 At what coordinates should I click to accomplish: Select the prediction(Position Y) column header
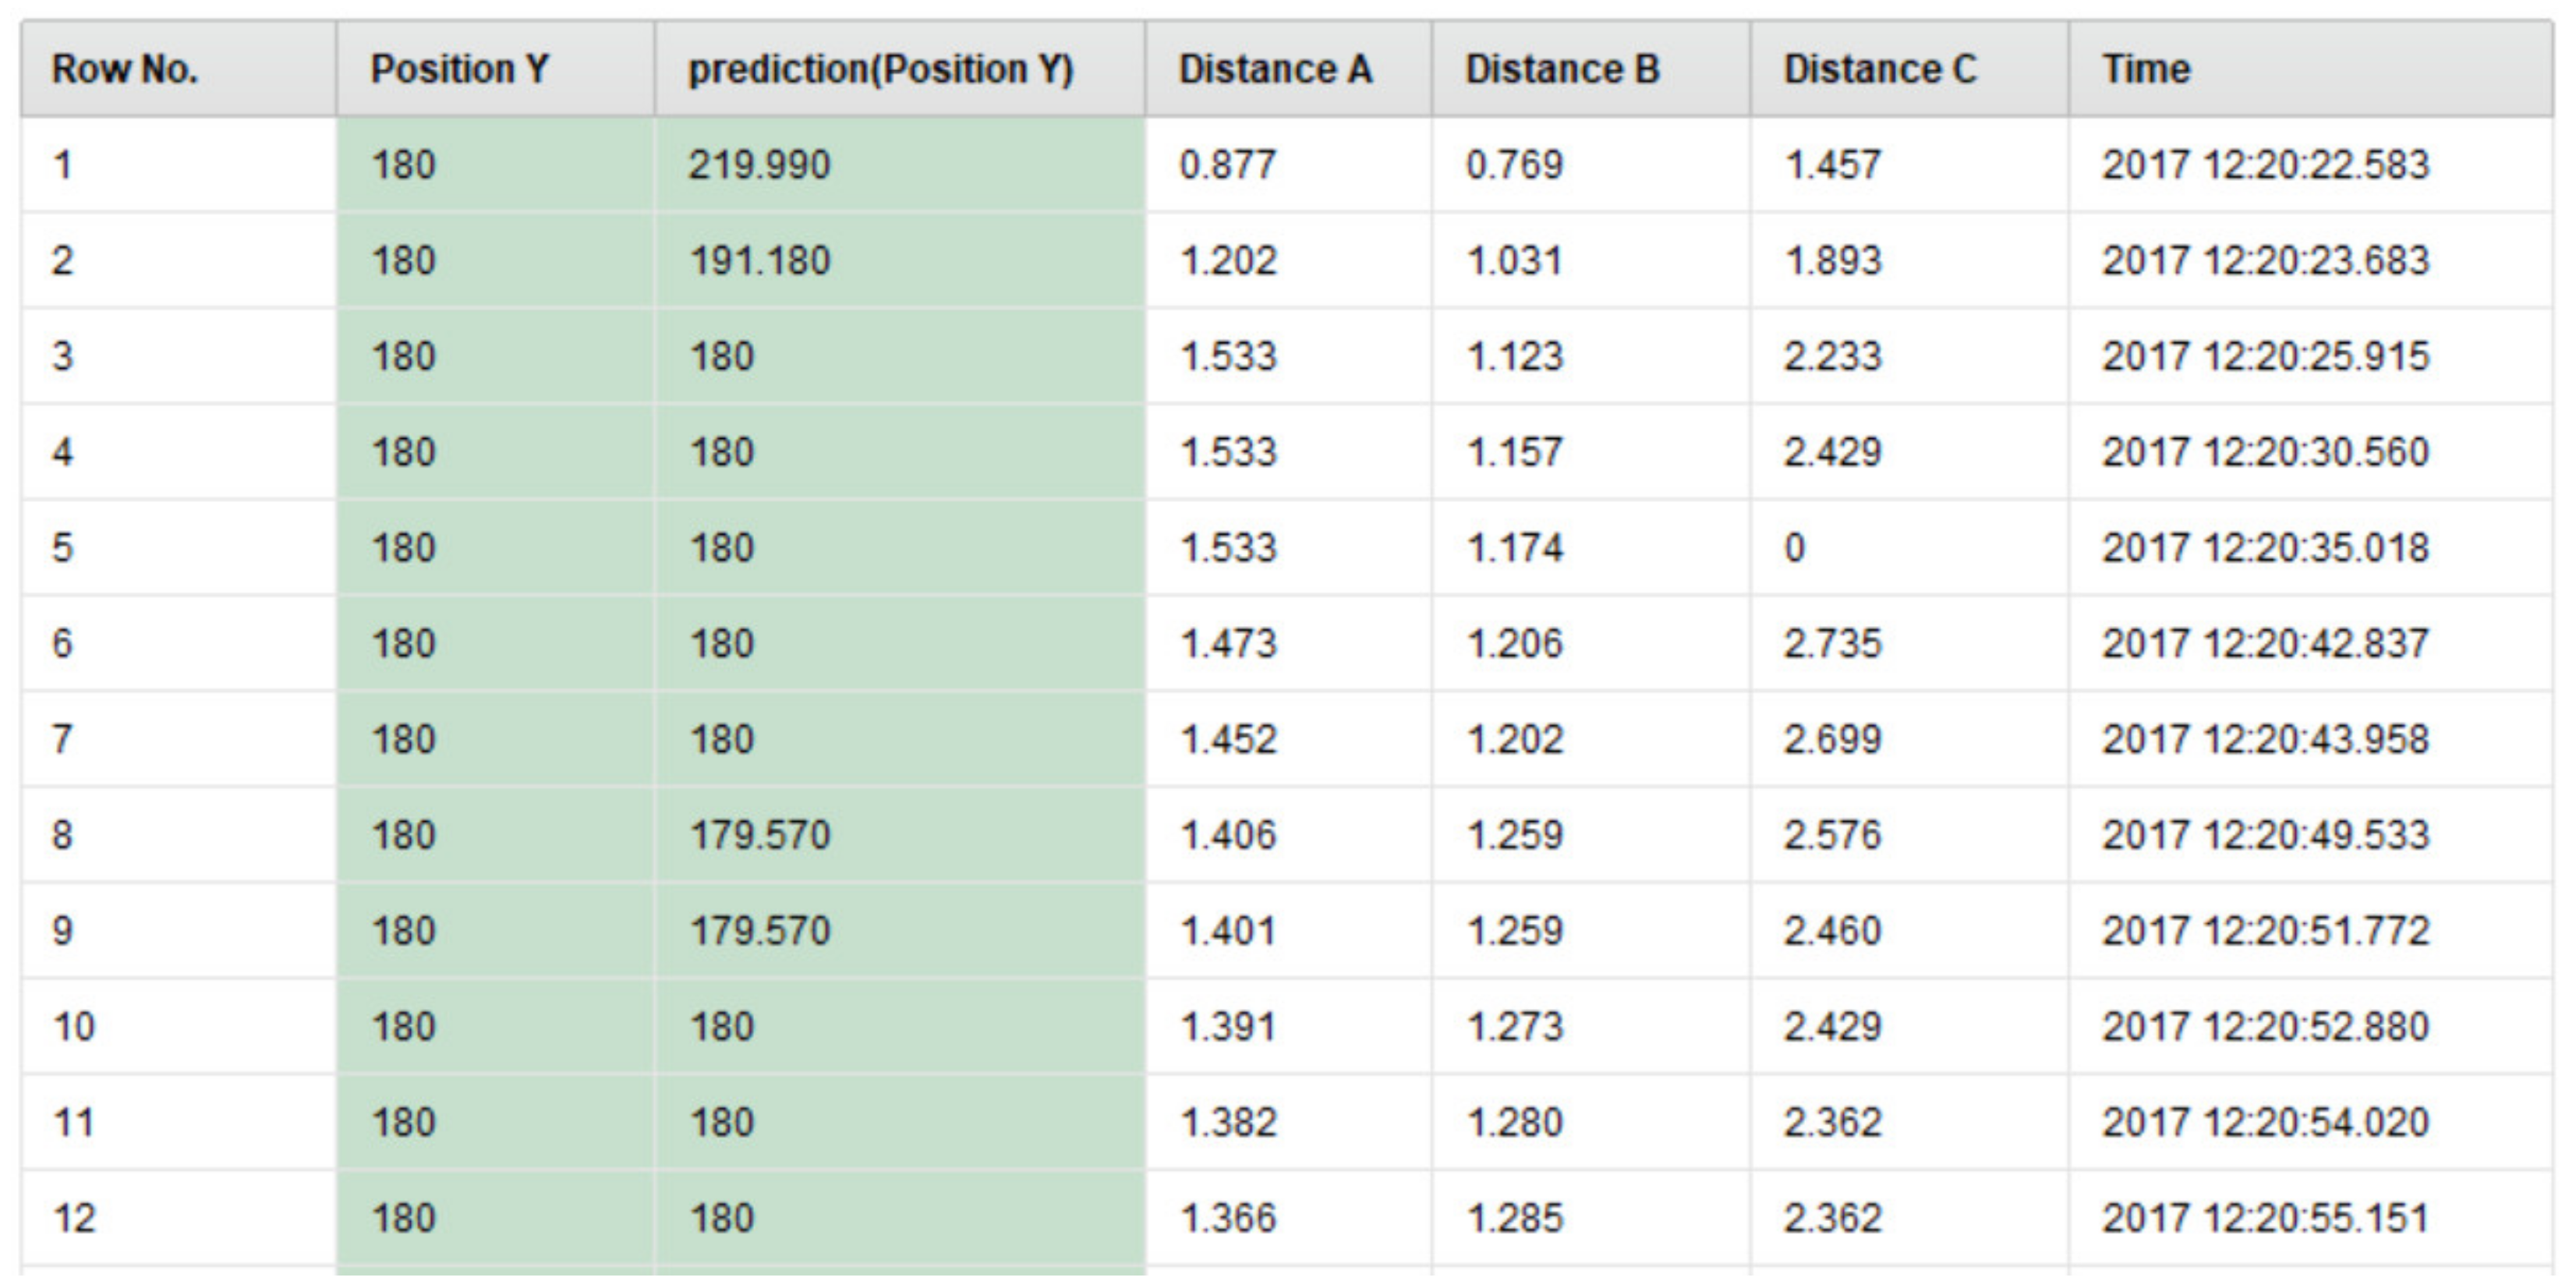coord(899,69)
